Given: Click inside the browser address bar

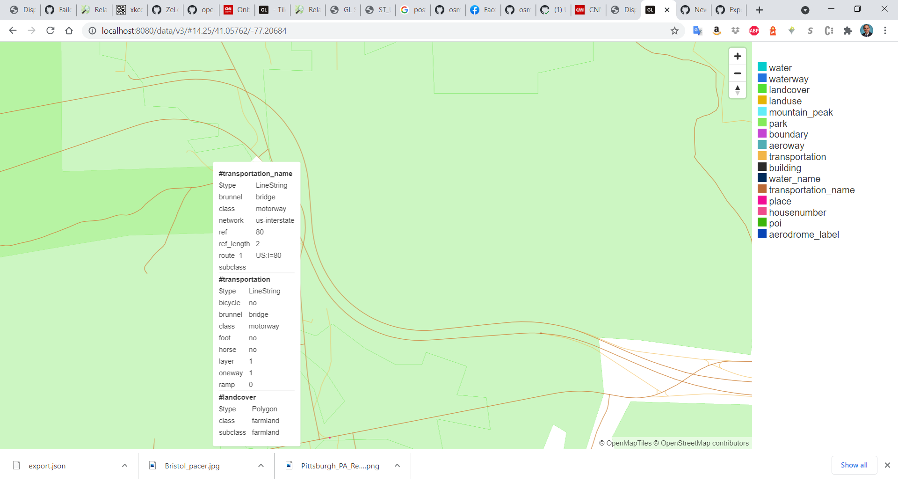Looking at the screenshot, I should [x=281, y=30].
